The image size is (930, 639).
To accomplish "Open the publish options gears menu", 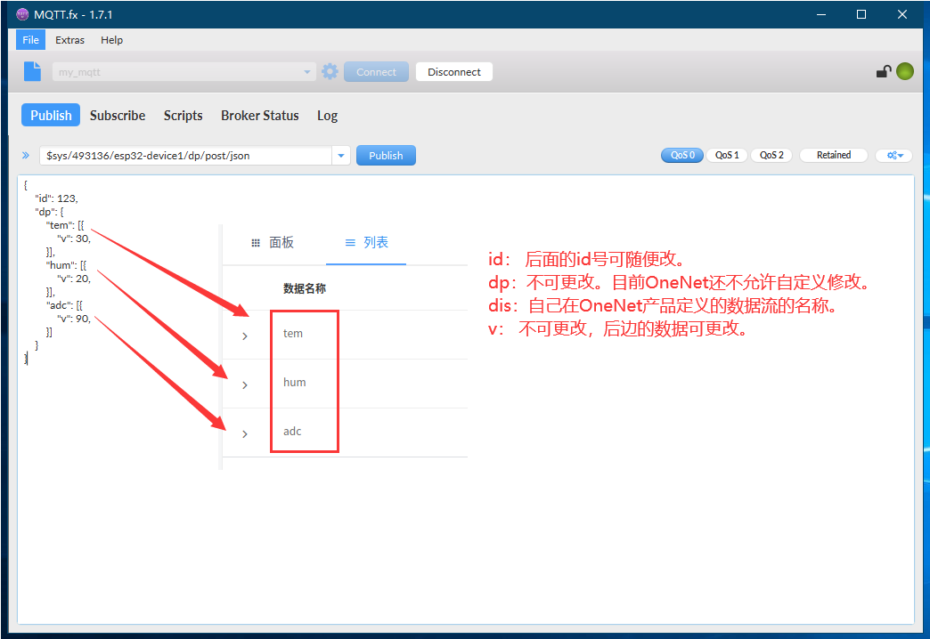I will [895, 156].
